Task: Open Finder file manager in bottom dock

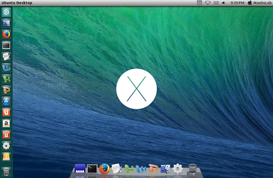Action: pyautogui.click(x=166, y=169)
